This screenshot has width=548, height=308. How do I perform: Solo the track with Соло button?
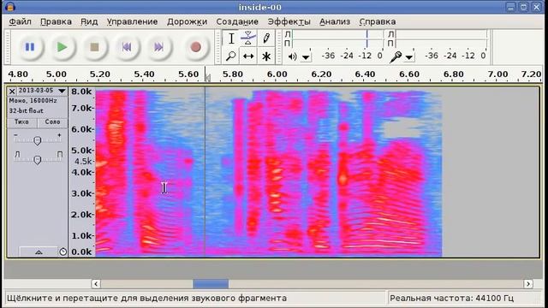click(x=52, y=122)
